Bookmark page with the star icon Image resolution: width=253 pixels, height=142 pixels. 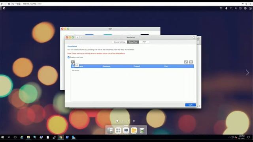pyautogui.click(x=246, y=4)
